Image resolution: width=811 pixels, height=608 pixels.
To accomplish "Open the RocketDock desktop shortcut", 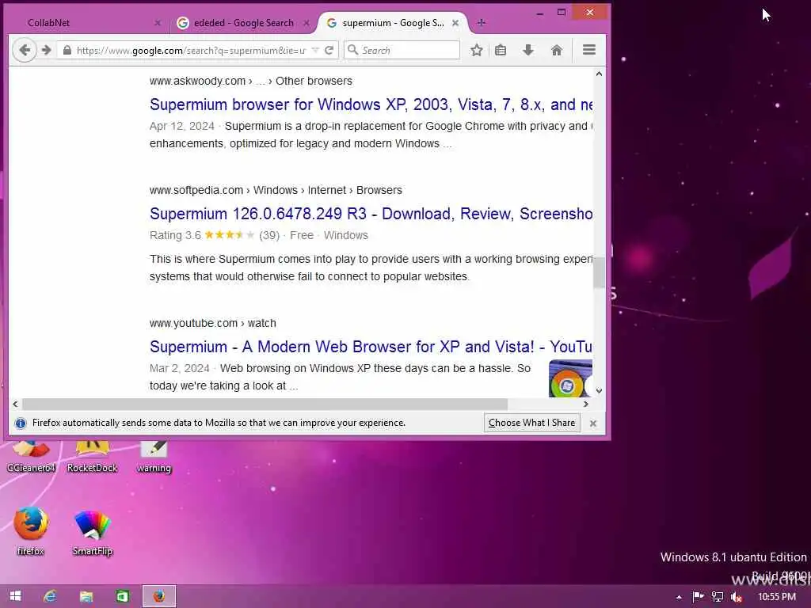I will coord(93,455).
